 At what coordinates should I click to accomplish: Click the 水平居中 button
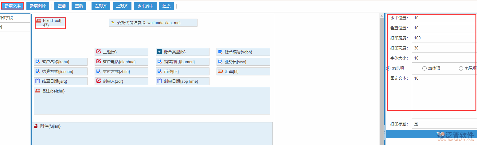pos(145,6)
